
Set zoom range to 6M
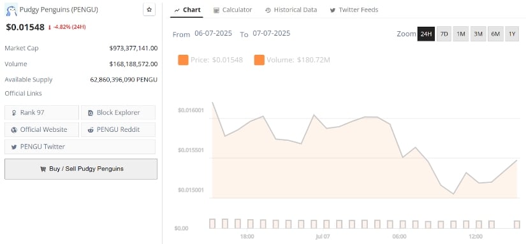pyautogui.click(x=495, y=34)
